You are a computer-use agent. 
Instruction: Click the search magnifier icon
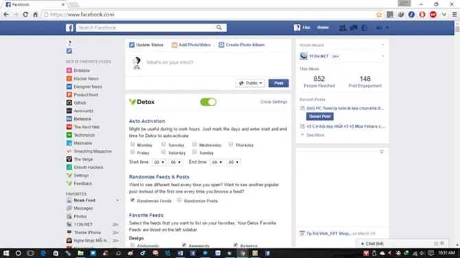click(x=219, y=27)
